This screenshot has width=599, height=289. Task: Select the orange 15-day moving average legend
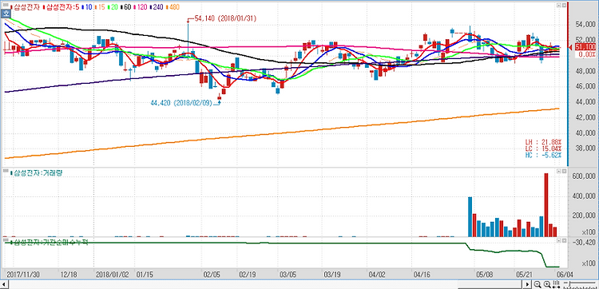pos(99,7)
